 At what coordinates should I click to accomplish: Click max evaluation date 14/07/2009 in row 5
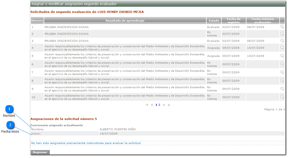[256, 56]
